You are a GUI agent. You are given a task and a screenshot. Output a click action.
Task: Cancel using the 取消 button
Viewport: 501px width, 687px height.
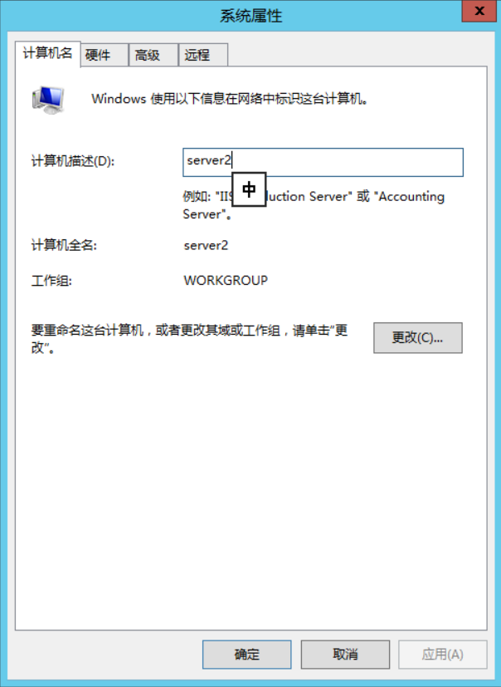coord(345,655)
